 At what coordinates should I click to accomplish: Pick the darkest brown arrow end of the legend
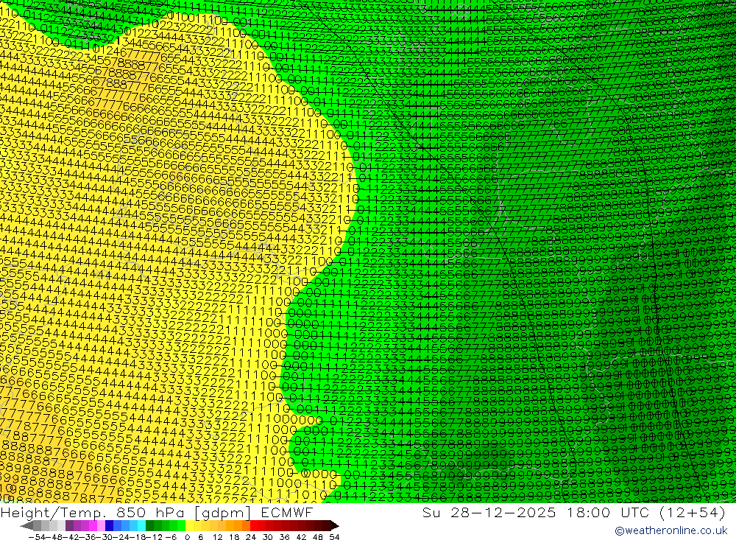pyautogui.click(x=335, y=526)
